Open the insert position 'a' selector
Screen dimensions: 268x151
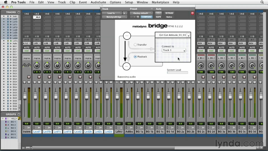click(x=125, y=13)
